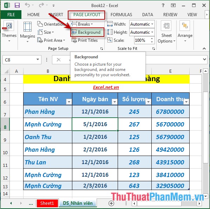The height and width of the screenshot is (209, 210).
Task: Select the PAGE LAYOUT tab
Action: [x=87, y=15]
